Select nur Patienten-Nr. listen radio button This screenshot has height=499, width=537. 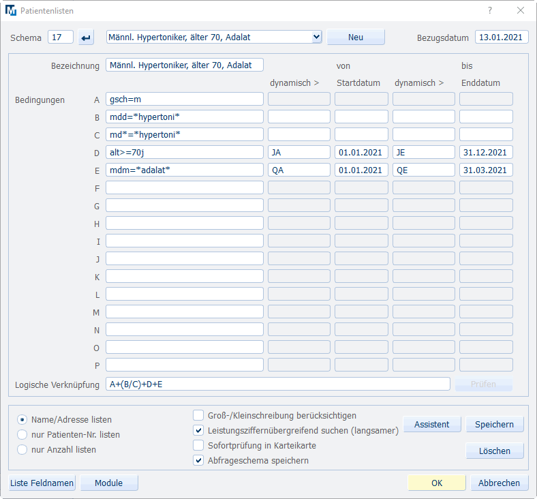click(x=22, y=434)
